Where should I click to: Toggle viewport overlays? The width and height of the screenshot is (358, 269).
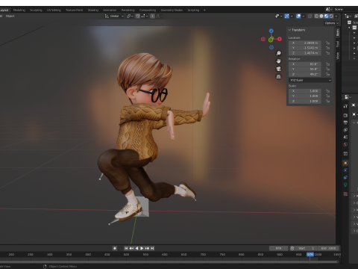(298, 16)
